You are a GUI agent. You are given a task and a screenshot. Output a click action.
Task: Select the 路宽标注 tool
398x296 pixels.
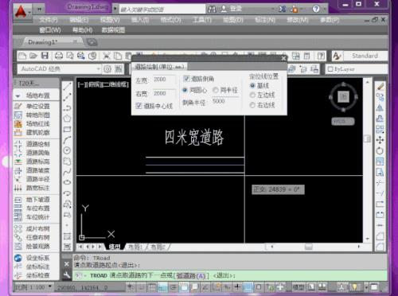click(33, 188)
